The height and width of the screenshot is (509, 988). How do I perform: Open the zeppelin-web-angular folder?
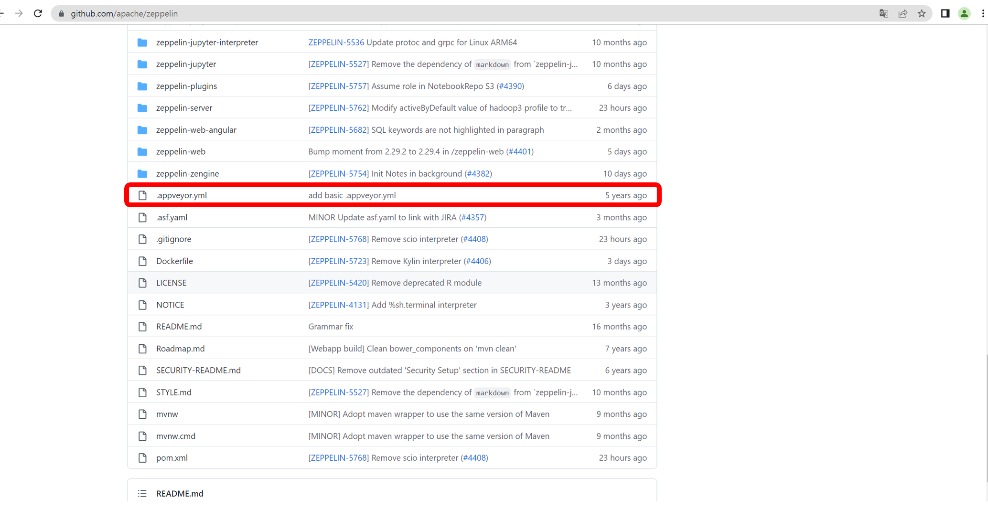coord(196,130)
